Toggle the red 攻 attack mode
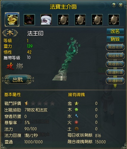Viewport: 127px width, 149px height. pos(10,66)
